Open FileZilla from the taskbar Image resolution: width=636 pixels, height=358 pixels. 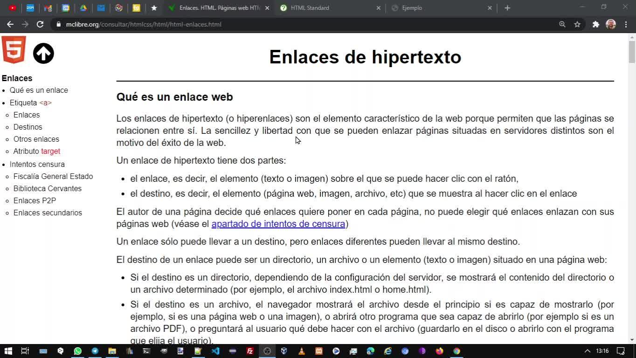[250, 351]
